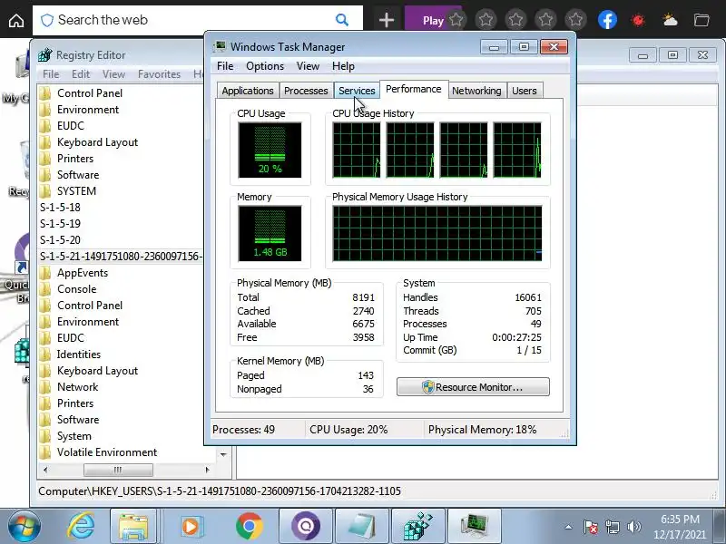Open Task Manager Help menu
Viewport: 726px width, 544px height.
point(343,66)
